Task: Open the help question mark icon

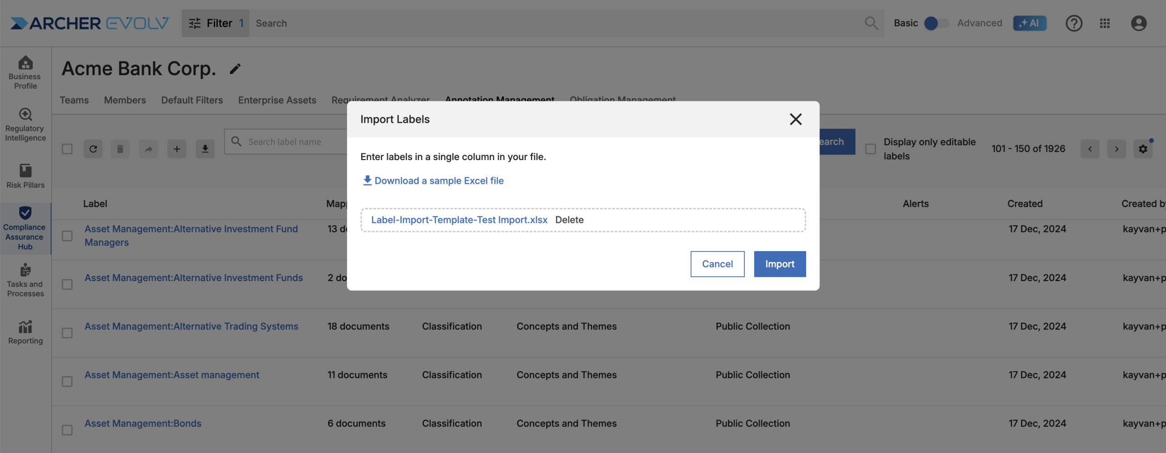Action: pyautogui.click(x=1074, y=23)
